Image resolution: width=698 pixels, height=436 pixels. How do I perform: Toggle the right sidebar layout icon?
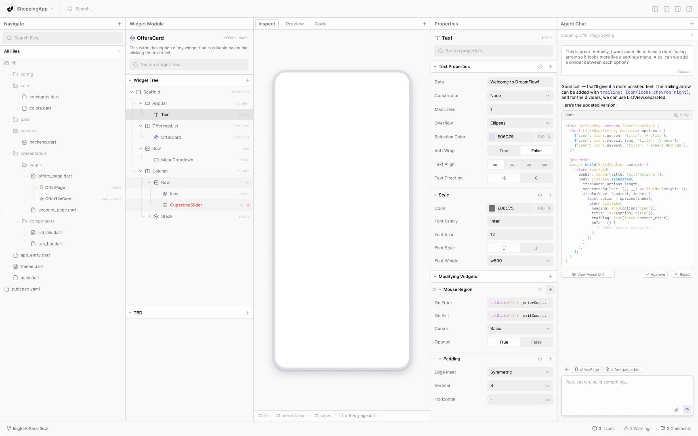(x=689, y=9)
